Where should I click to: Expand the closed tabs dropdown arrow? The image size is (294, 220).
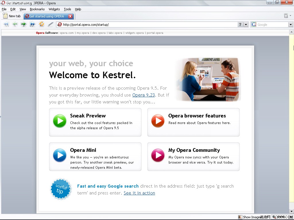click(x=291, y=16)
